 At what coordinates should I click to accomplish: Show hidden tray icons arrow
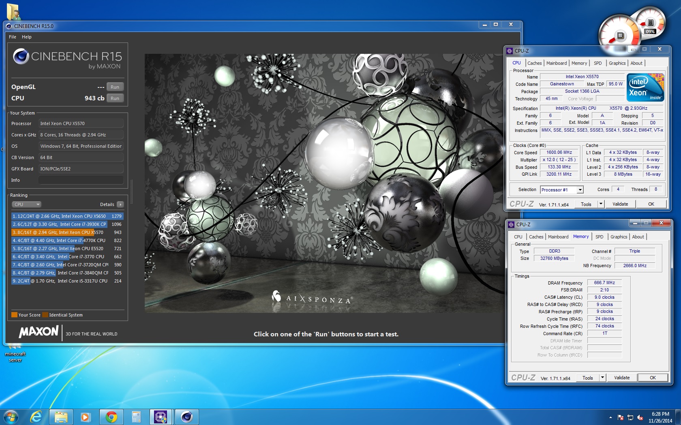[x=610, y=417]
